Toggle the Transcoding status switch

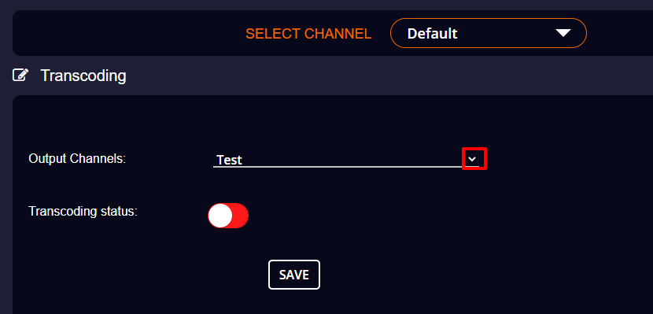[x=228, y=216]
